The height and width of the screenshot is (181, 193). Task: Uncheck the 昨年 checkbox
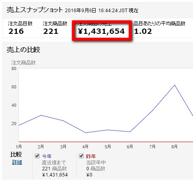pos(81,156)
